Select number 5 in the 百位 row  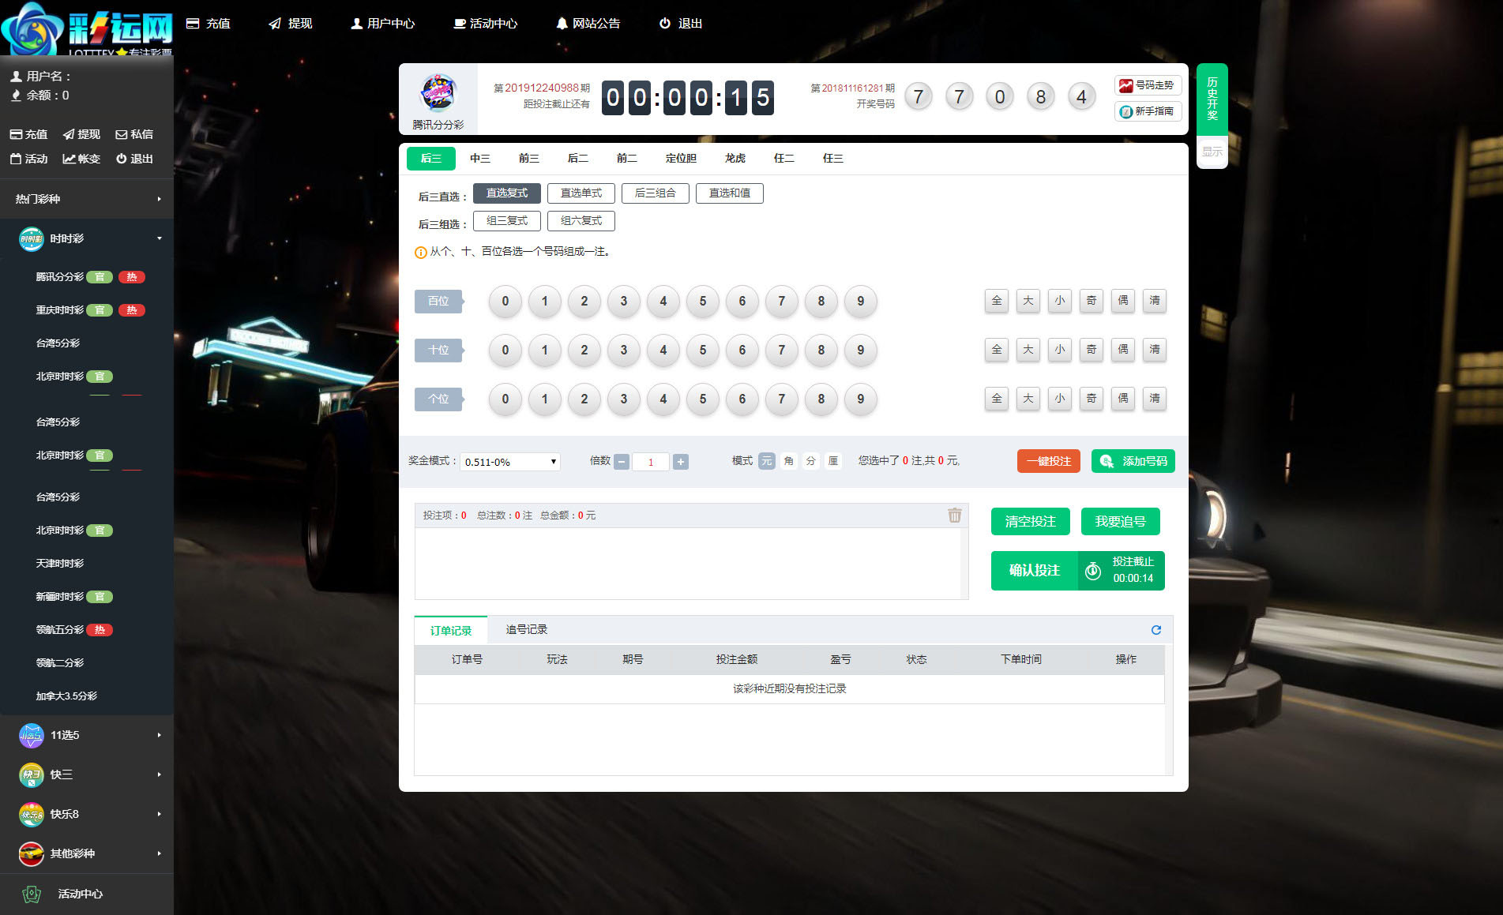702,301
